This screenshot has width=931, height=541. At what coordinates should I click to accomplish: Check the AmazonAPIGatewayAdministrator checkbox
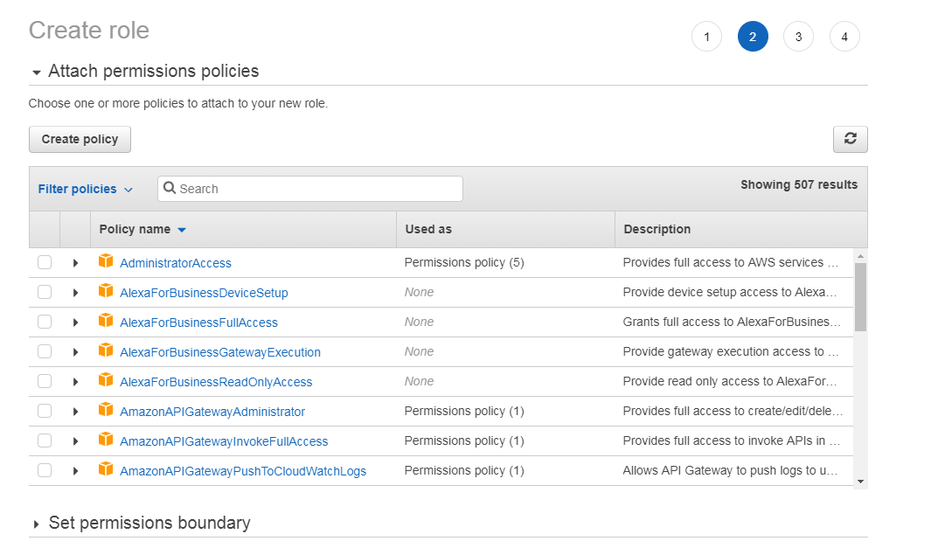point(45,411)
